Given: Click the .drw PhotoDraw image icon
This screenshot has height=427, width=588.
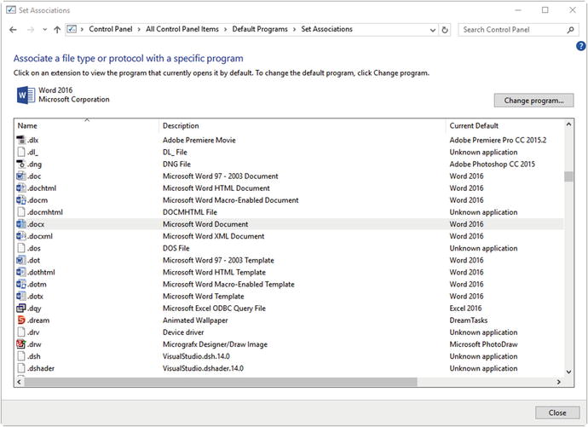Looking at the screenshot, I should tap(21, 344).
